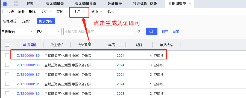Screen dimensions: 246x98
Task: Click period 3 in row ZJTZ00000188
Action: point(151,65)
